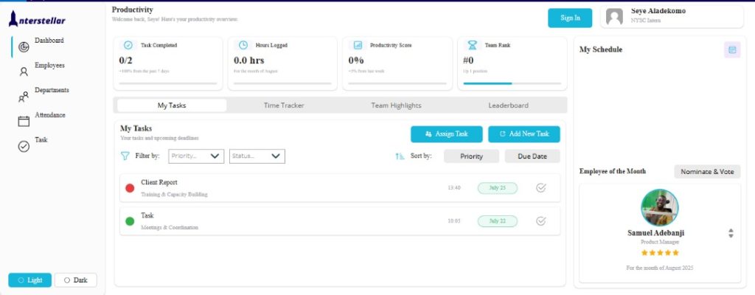Switch to Dark theme
This screenshot has width=755, height=295.
[x=75, y=280]
